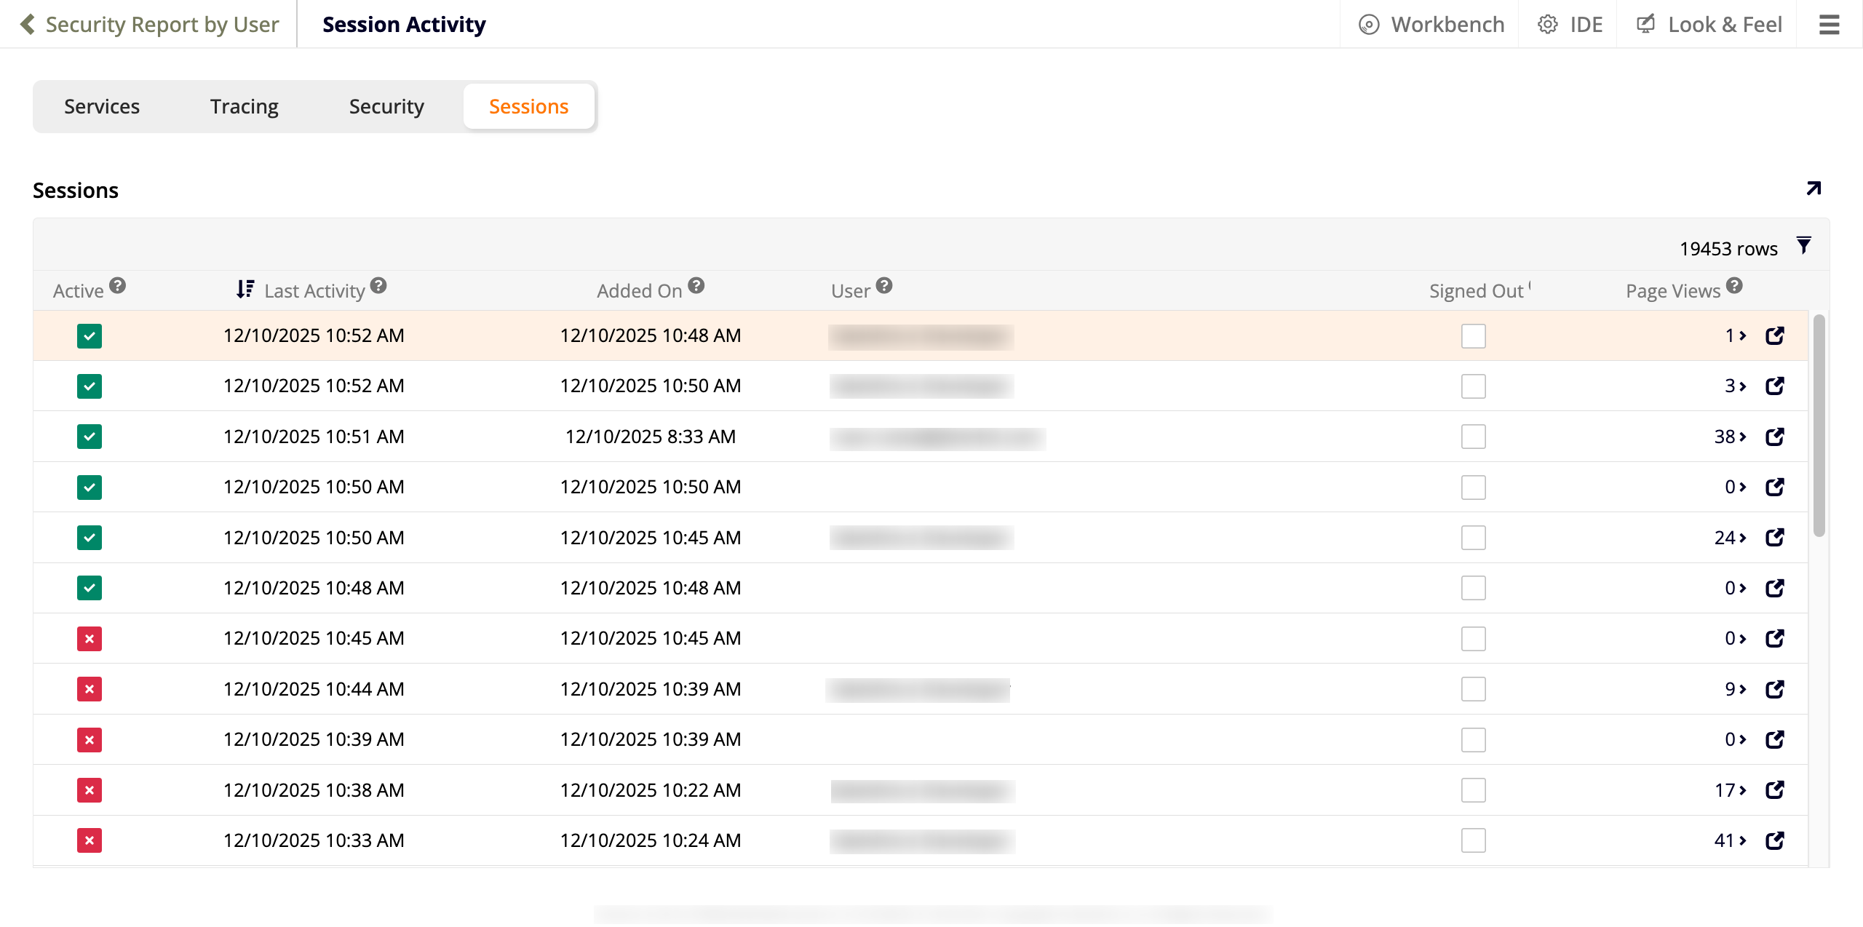Click the red Active indicator on the 10:44 AM row
This screenshot has width=1863, height=927.
click(89, 688)
